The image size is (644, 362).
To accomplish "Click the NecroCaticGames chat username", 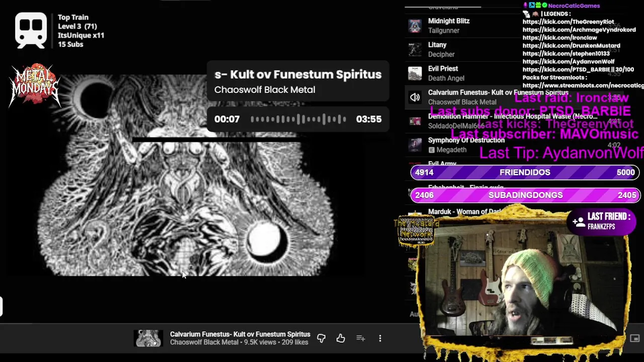I will 574,6.
